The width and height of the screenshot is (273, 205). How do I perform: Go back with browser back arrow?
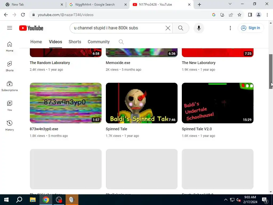tap(6, 15)
